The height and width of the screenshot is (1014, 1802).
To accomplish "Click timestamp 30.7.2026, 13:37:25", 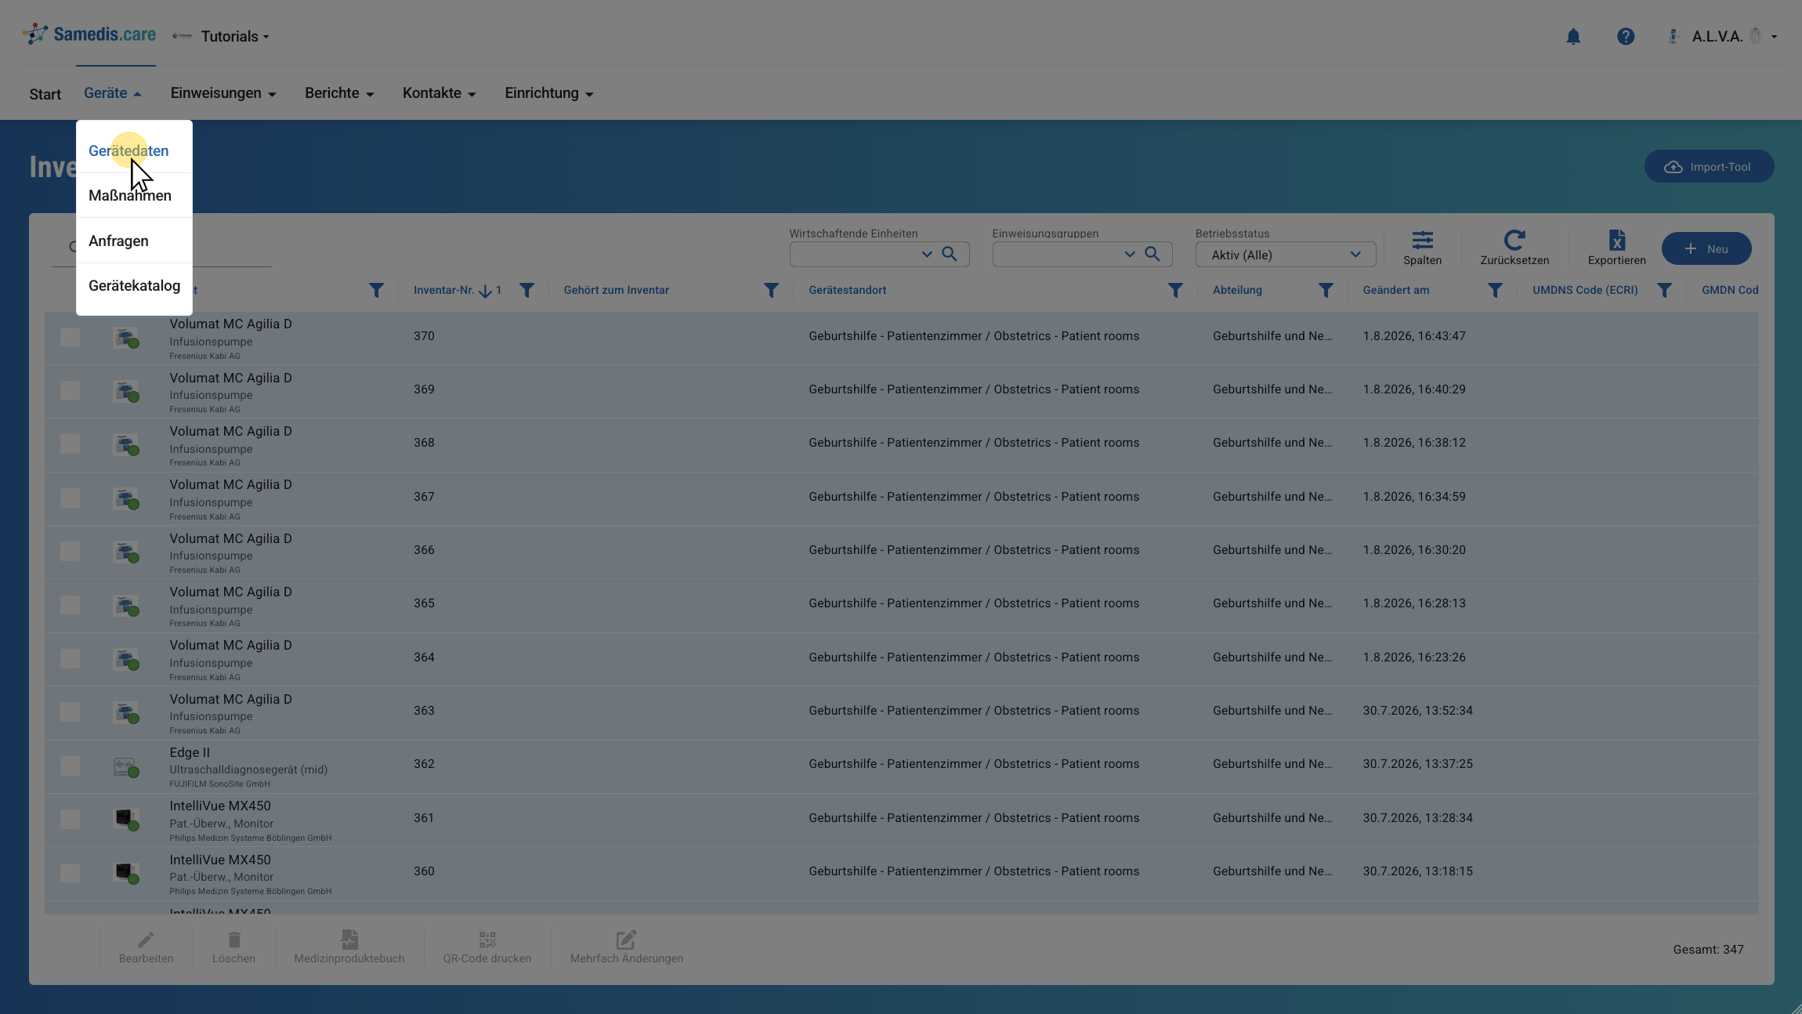I will tap(1417, 763).
